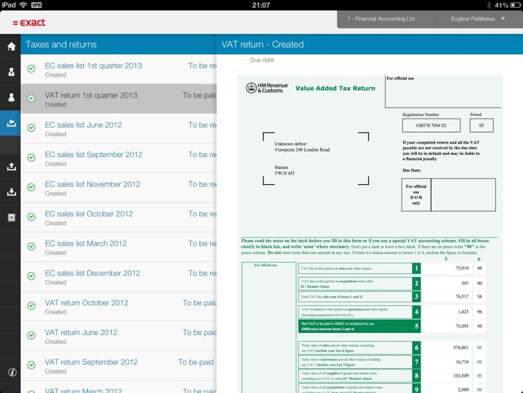This screenshot has width=523, height=393.
Task: Open EC sales list March 2012
Action: click(x=119, y=247)
